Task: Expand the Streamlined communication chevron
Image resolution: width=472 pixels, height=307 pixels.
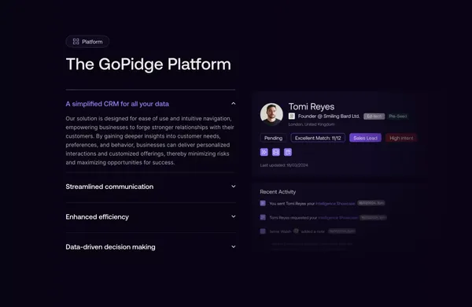Action: [x=234, y=187]
